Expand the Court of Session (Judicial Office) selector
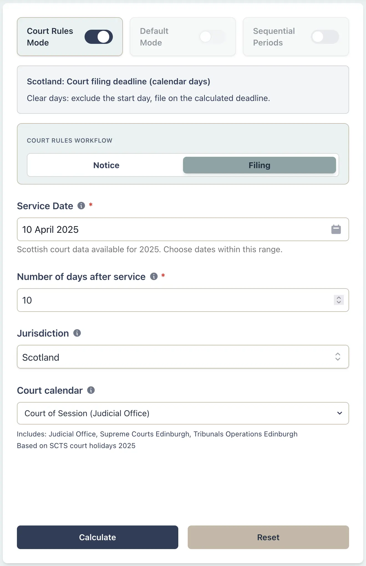Image resolution: width=366 pixels, height=566 pixels. point(183,413)
